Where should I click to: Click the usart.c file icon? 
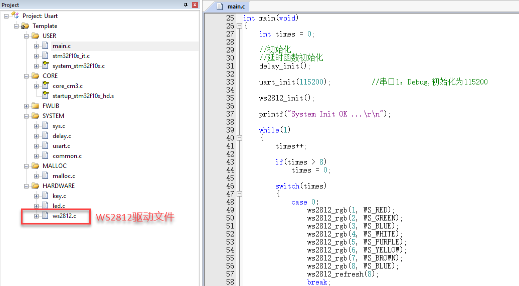click(45, 145)
